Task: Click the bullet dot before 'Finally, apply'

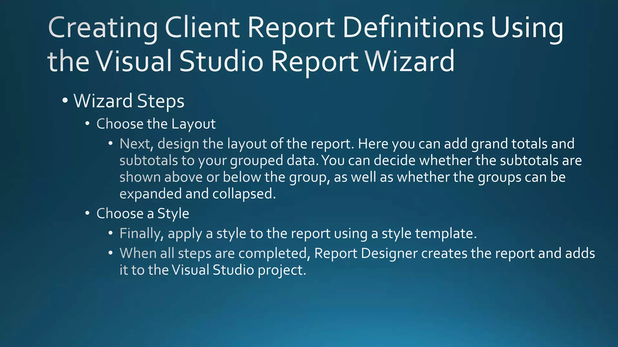Action: pyautogui.click(x=111, y=233)
